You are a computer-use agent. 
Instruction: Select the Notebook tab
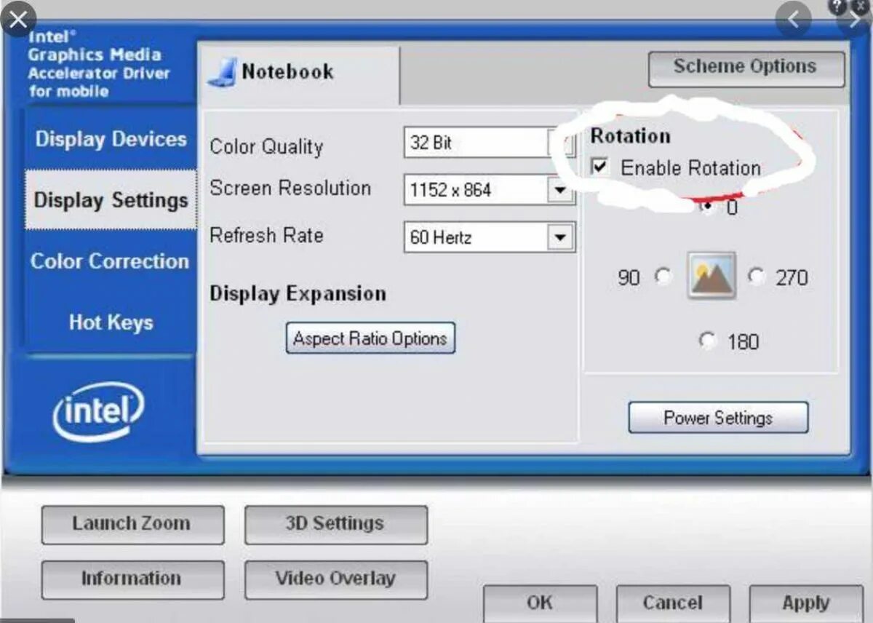click(298, 73)
